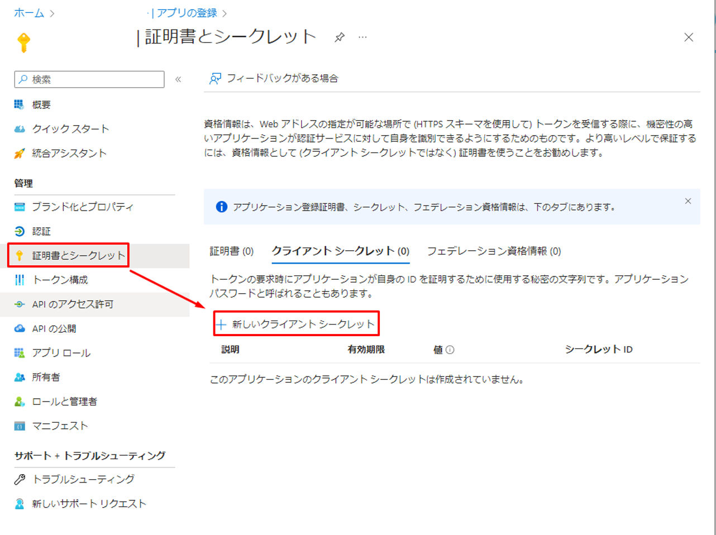Click the 所有者 people icon
Image resolution: width=716 pixels, height=535 pixels.
20,378
